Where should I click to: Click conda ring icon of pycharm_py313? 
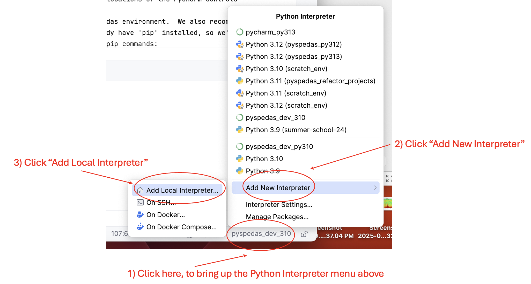pos(240,32)
